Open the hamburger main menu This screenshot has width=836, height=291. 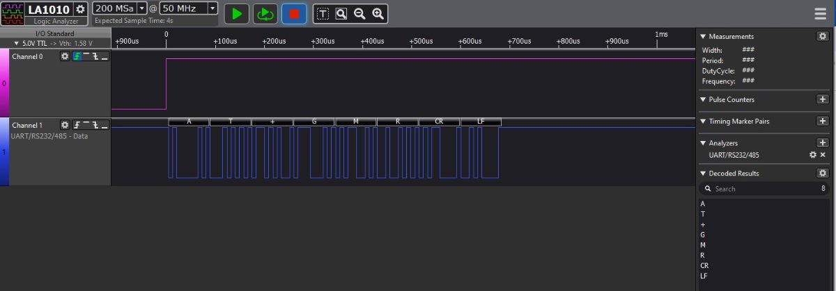coord(821,13)
